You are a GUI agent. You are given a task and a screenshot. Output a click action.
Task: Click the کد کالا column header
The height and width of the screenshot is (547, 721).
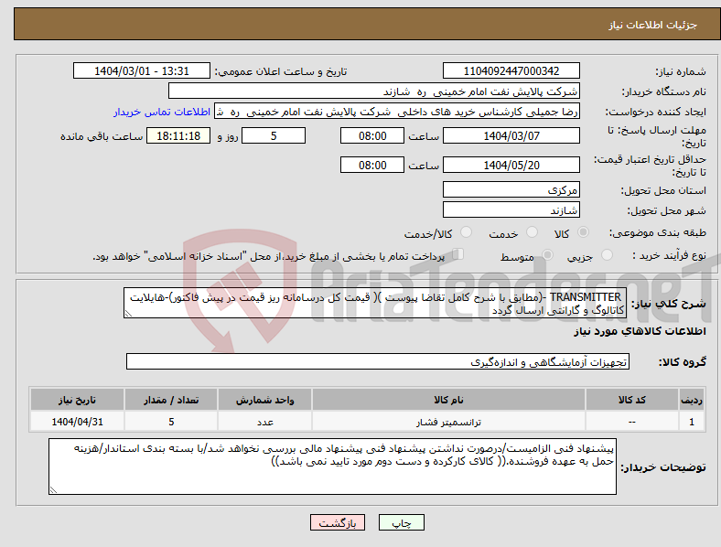(x=632, y=400)
